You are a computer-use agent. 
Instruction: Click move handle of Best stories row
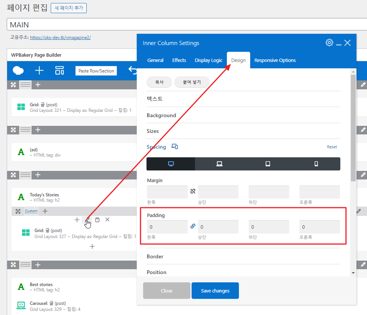click(x=13, y=265)
